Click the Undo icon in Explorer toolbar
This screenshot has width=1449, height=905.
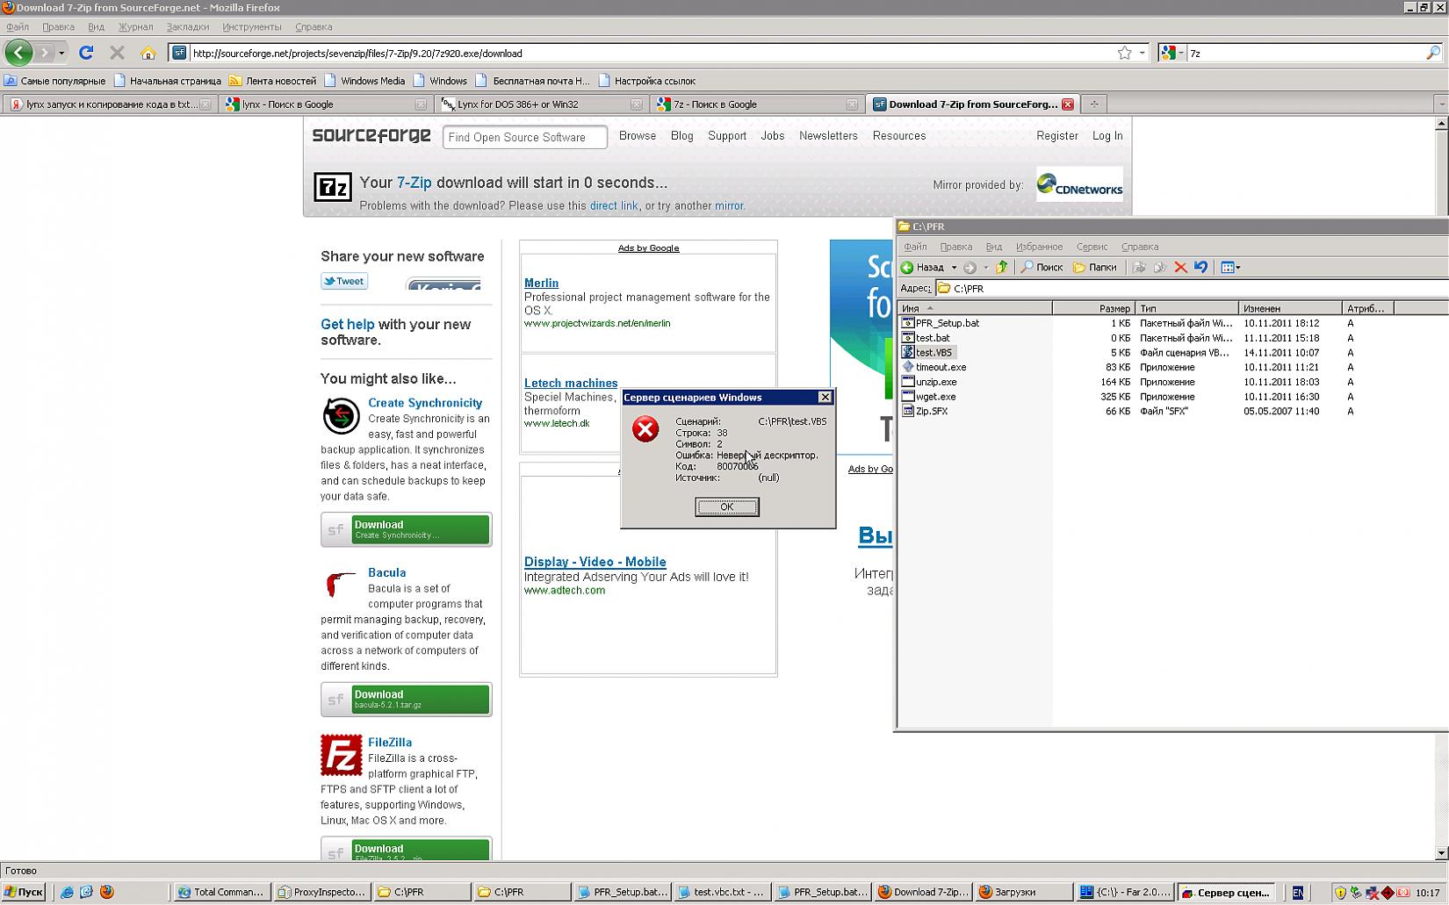pos(1200,268)
